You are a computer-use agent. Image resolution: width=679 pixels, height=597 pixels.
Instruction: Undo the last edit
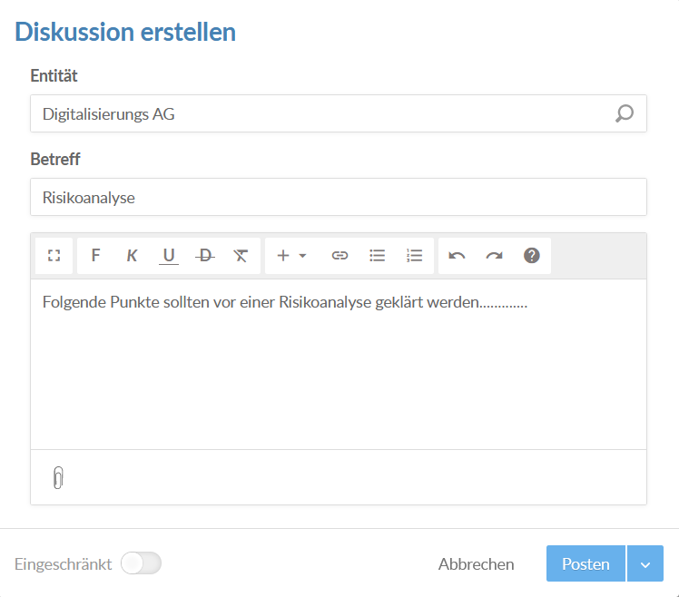coord(457,256)
